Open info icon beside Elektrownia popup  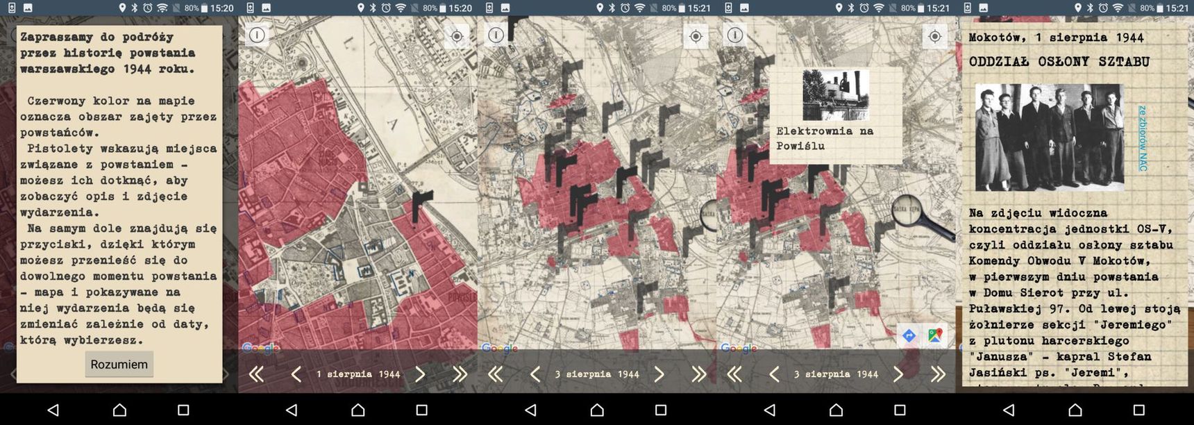[x=735, y=35]
